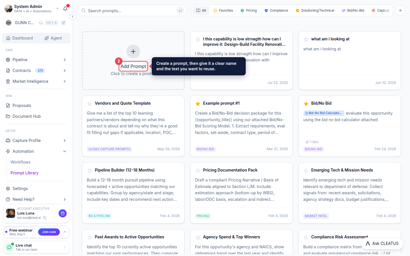Select the All prompts tab
The height and width of the screenshot is (256, 410).
point(201,11)
